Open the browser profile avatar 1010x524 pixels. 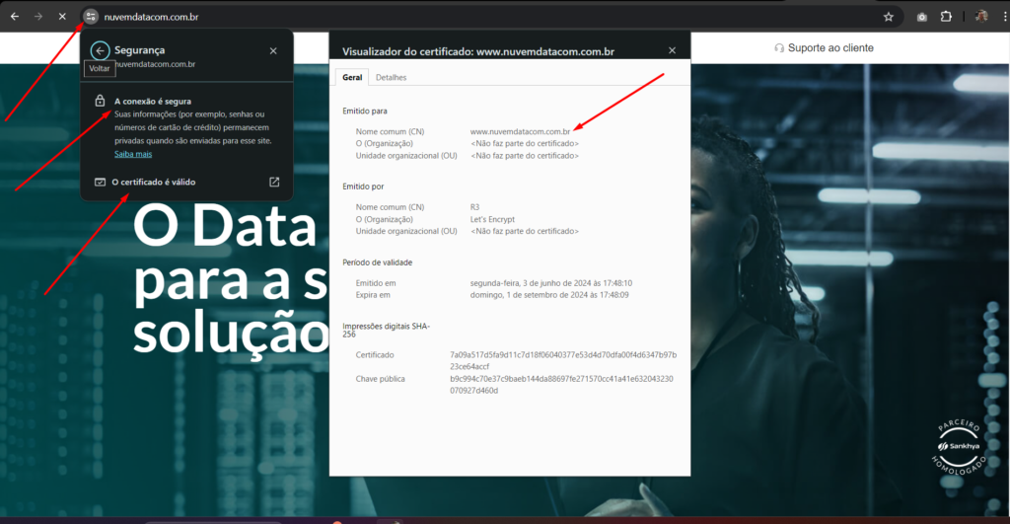point(981,17)
